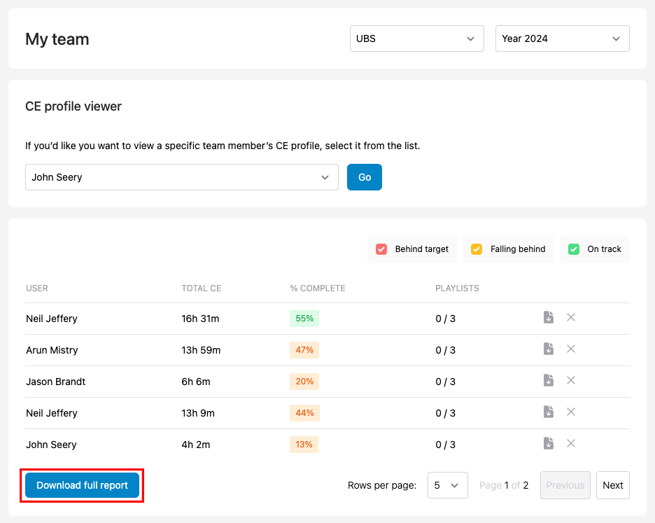Screen dimensions: 655x523
Task: Remove Arun Mistry using the X icon
Action: point(571,349)
